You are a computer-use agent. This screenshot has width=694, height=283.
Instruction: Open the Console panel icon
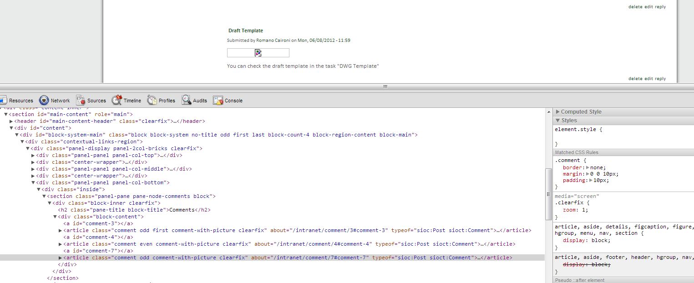218,100
